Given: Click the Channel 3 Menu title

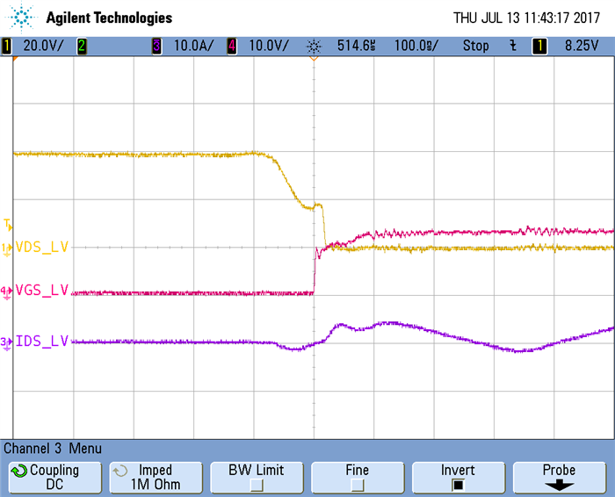Looking at the screenshot, I should 53,448.
